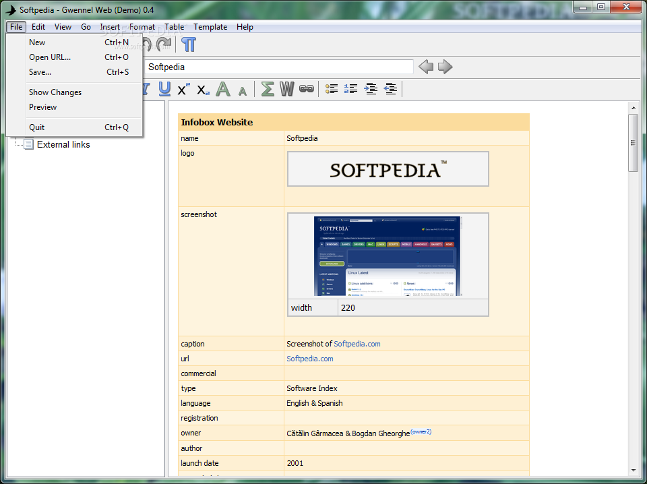The height and width of the screenshot is (484, 647).
Task: Open the Edit menu
Action: coord(38,27)
